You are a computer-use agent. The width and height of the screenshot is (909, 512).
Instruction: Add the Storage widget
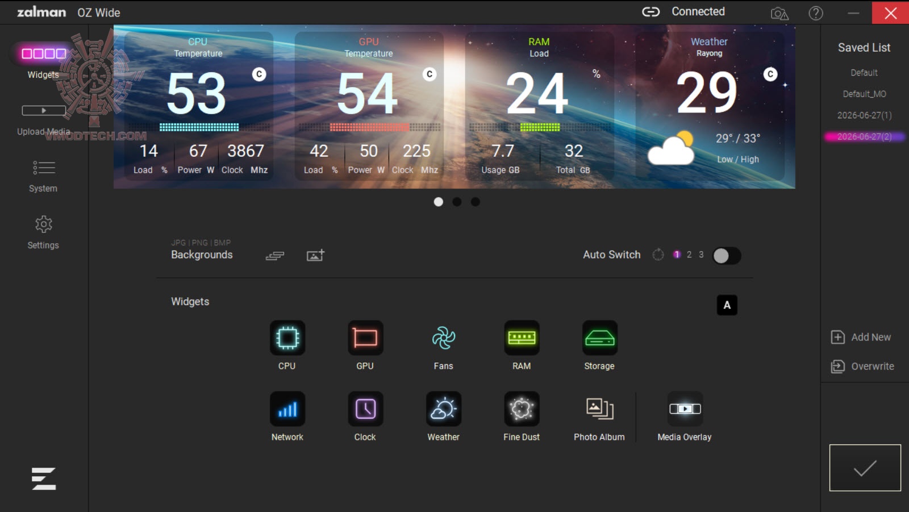[x=599, y=338]
